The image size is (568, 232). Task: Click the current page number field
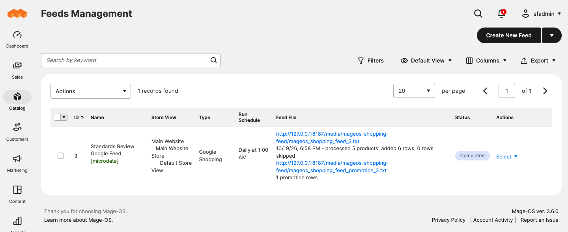point(507,91)
